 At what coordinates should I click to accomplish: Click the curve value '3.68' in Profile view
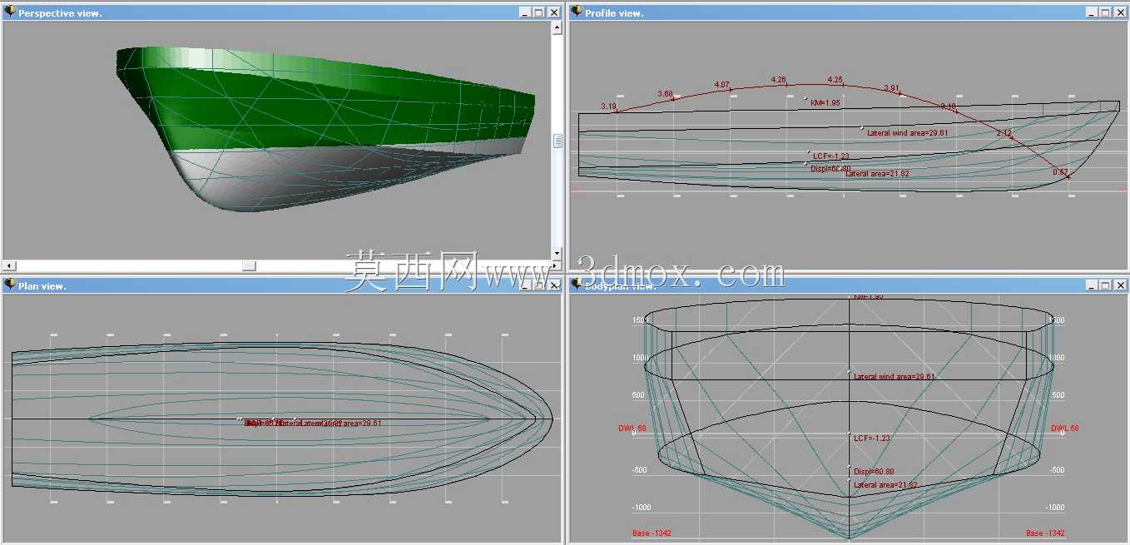(665, 94)
